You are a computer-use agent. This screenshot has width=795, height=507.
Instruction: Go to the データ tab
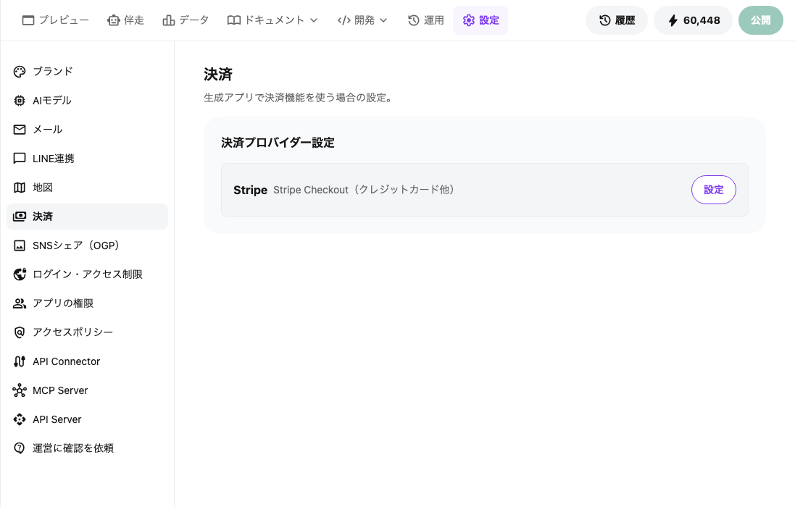click(186, 20)
